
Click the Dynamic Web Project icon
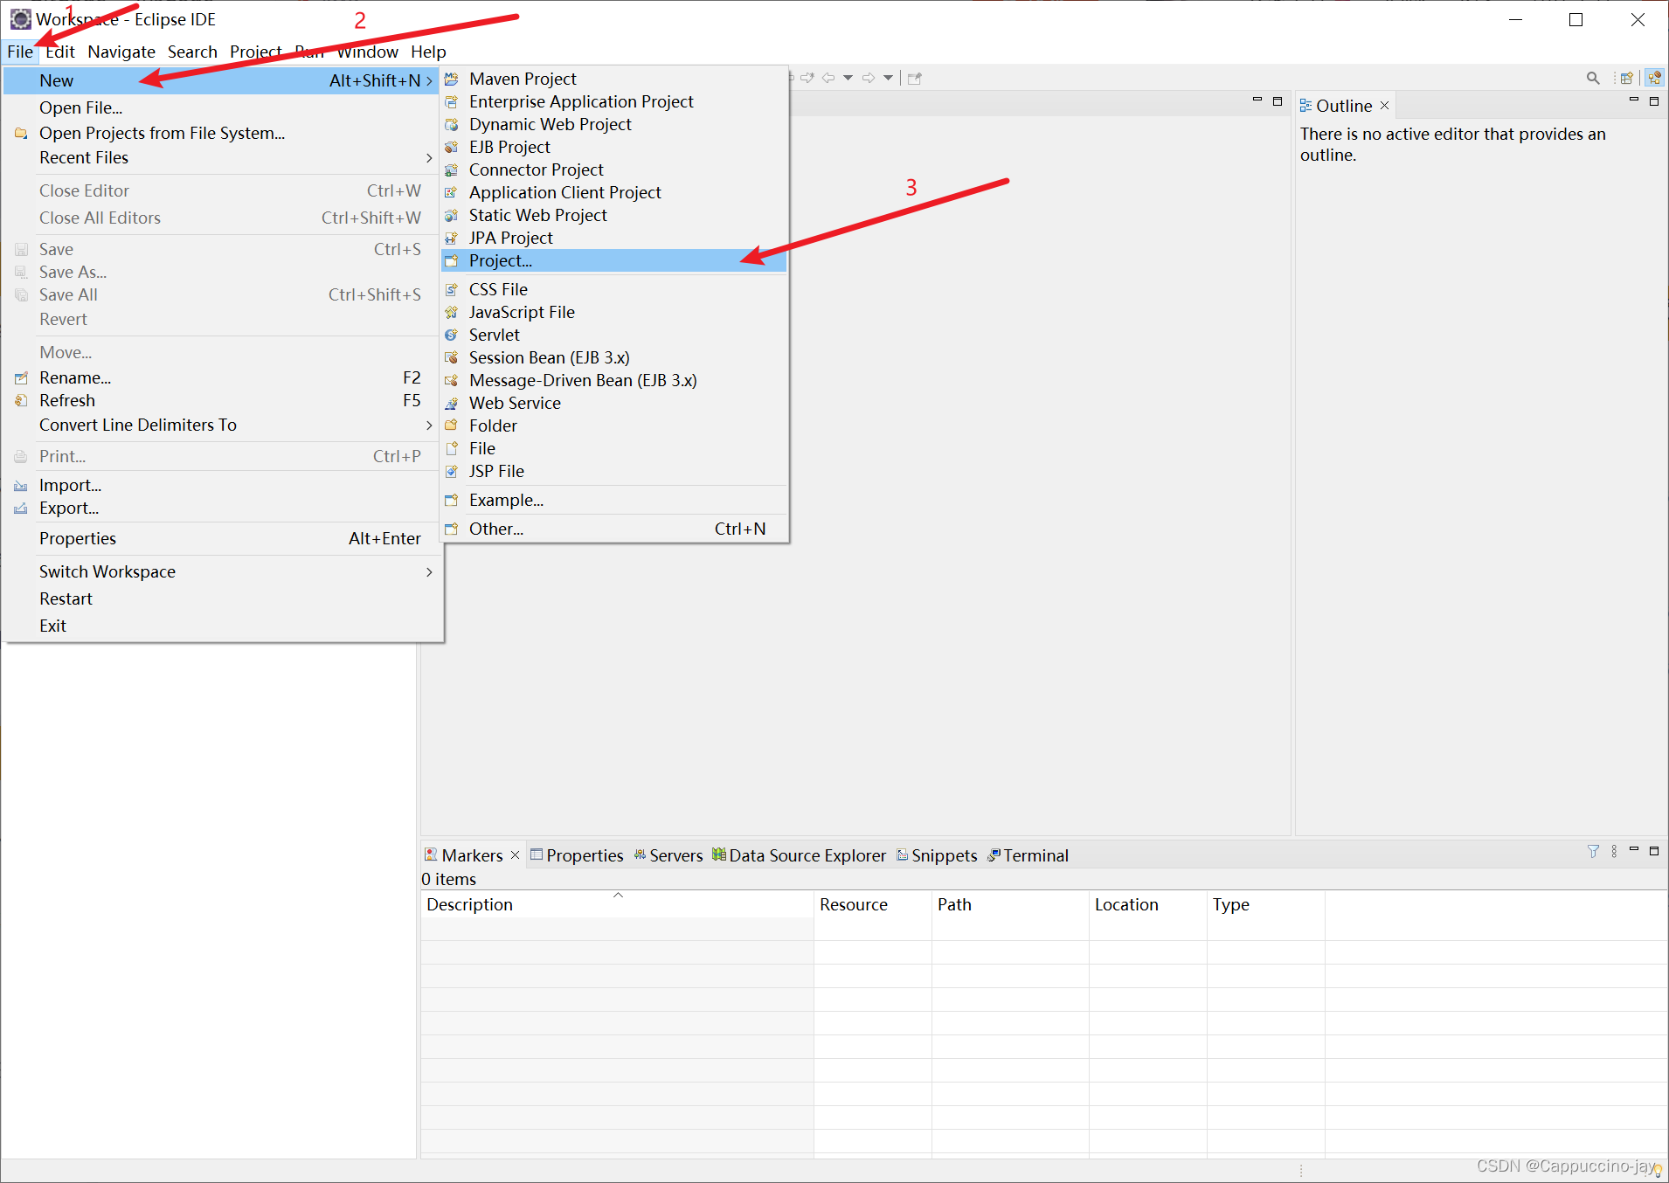pos(452,125)
